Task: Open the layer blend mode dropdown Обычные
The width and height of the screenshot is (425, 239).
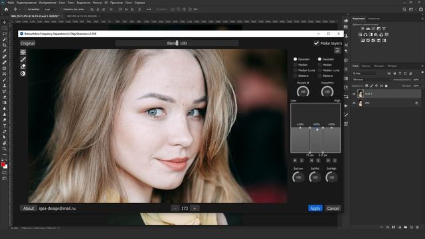Action: click(x=372, y=80)
